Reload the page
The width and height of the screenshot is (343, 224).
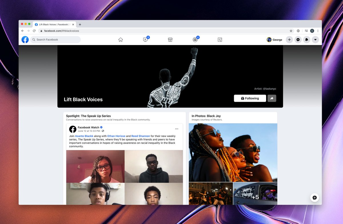[34, 31]
